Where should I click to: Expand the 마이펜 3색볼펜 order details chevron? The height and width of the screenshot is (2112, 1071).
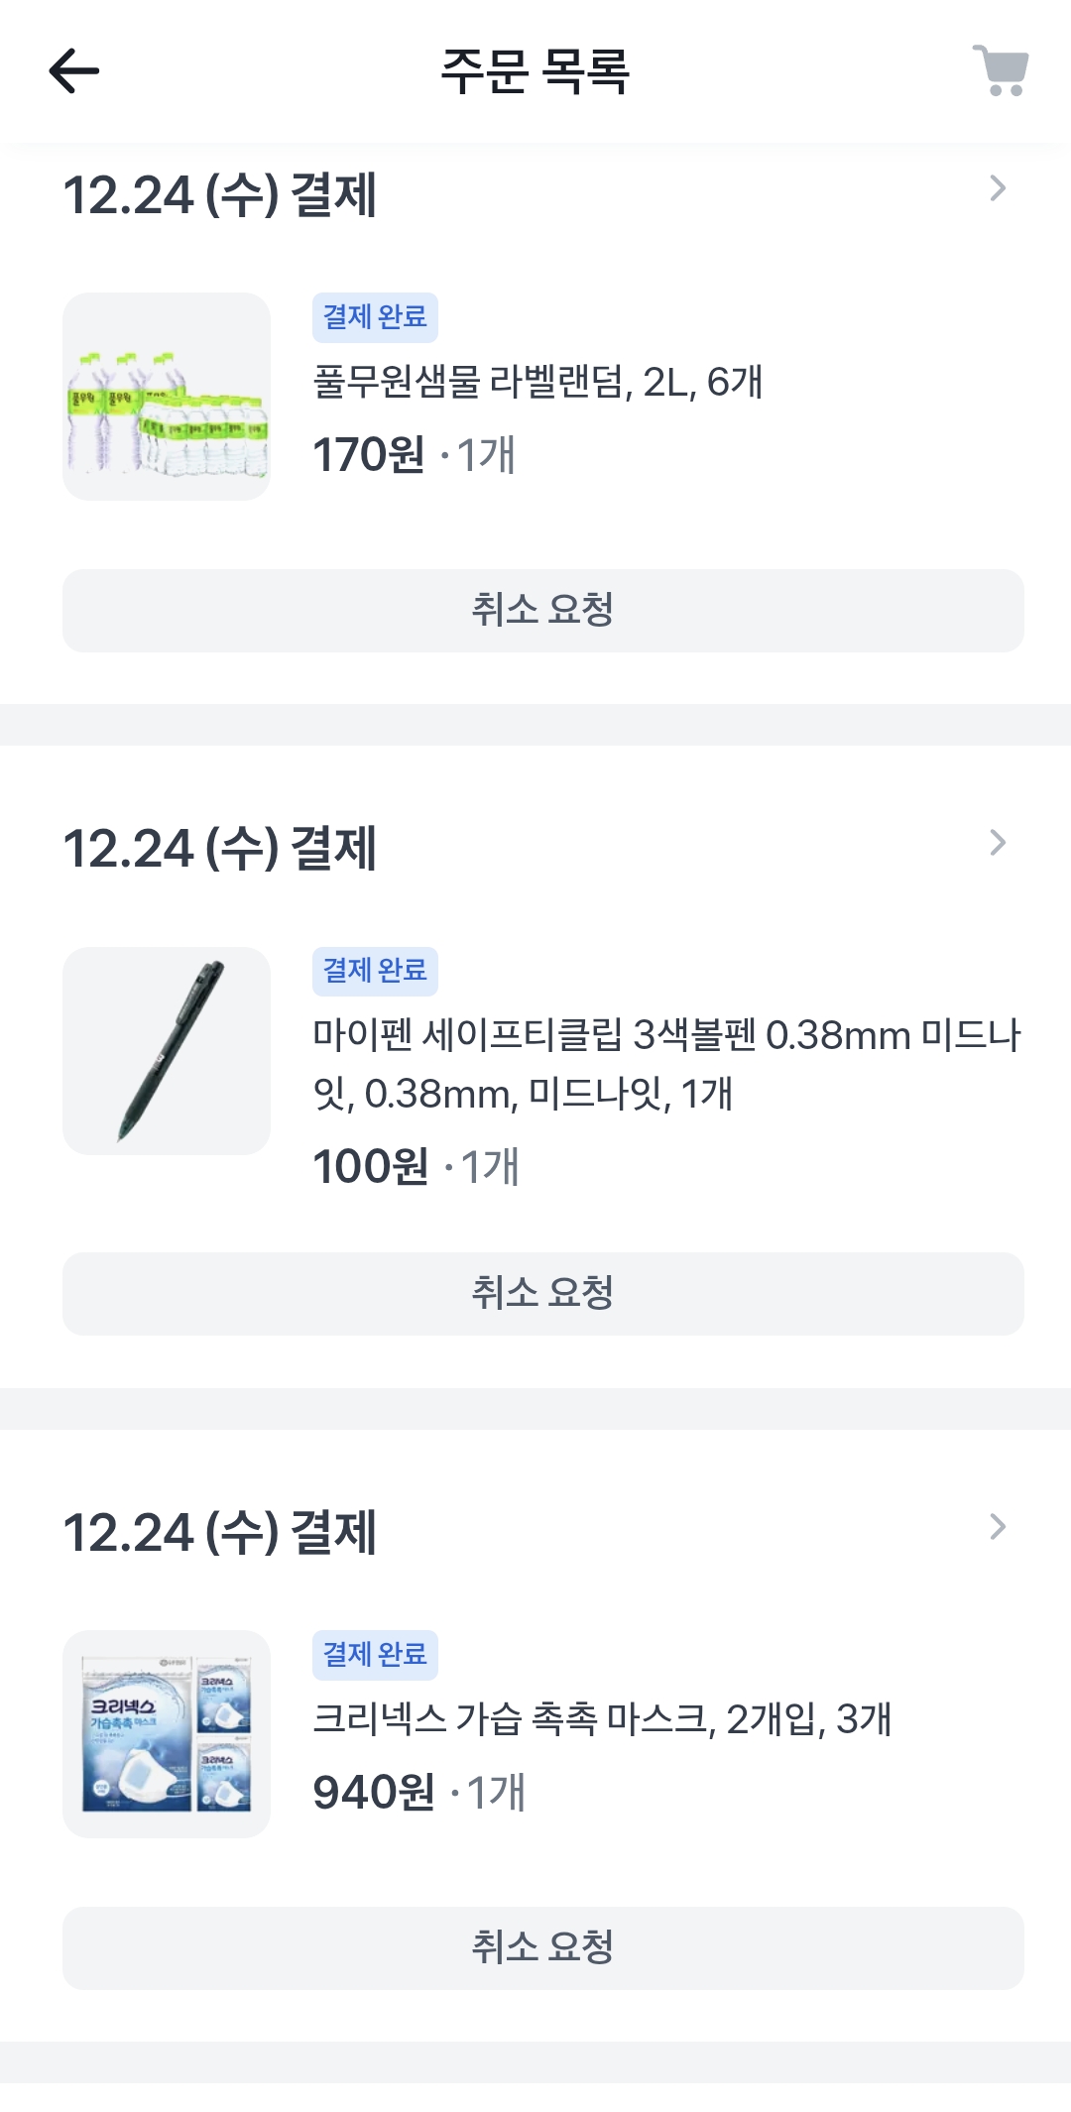pos(998,843)
